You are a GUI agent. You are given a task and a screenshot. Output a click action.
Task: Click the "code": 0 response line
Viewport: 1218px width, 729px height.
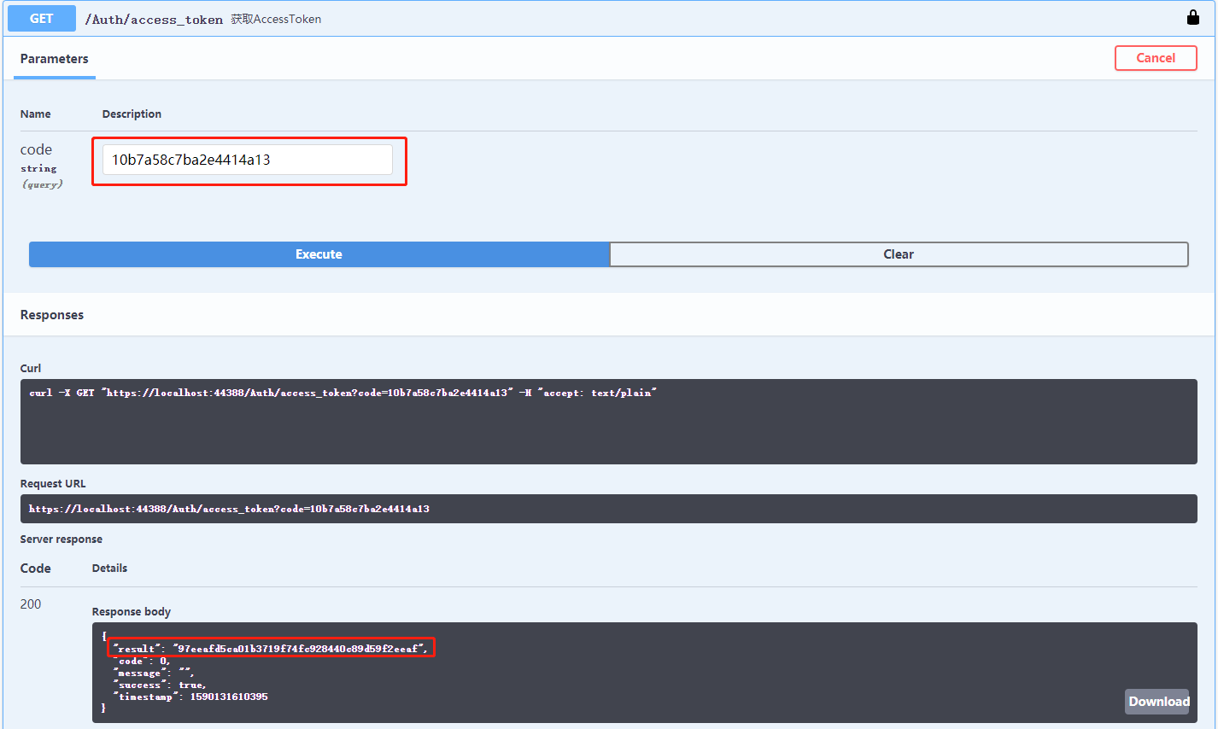tap(142, 661)
